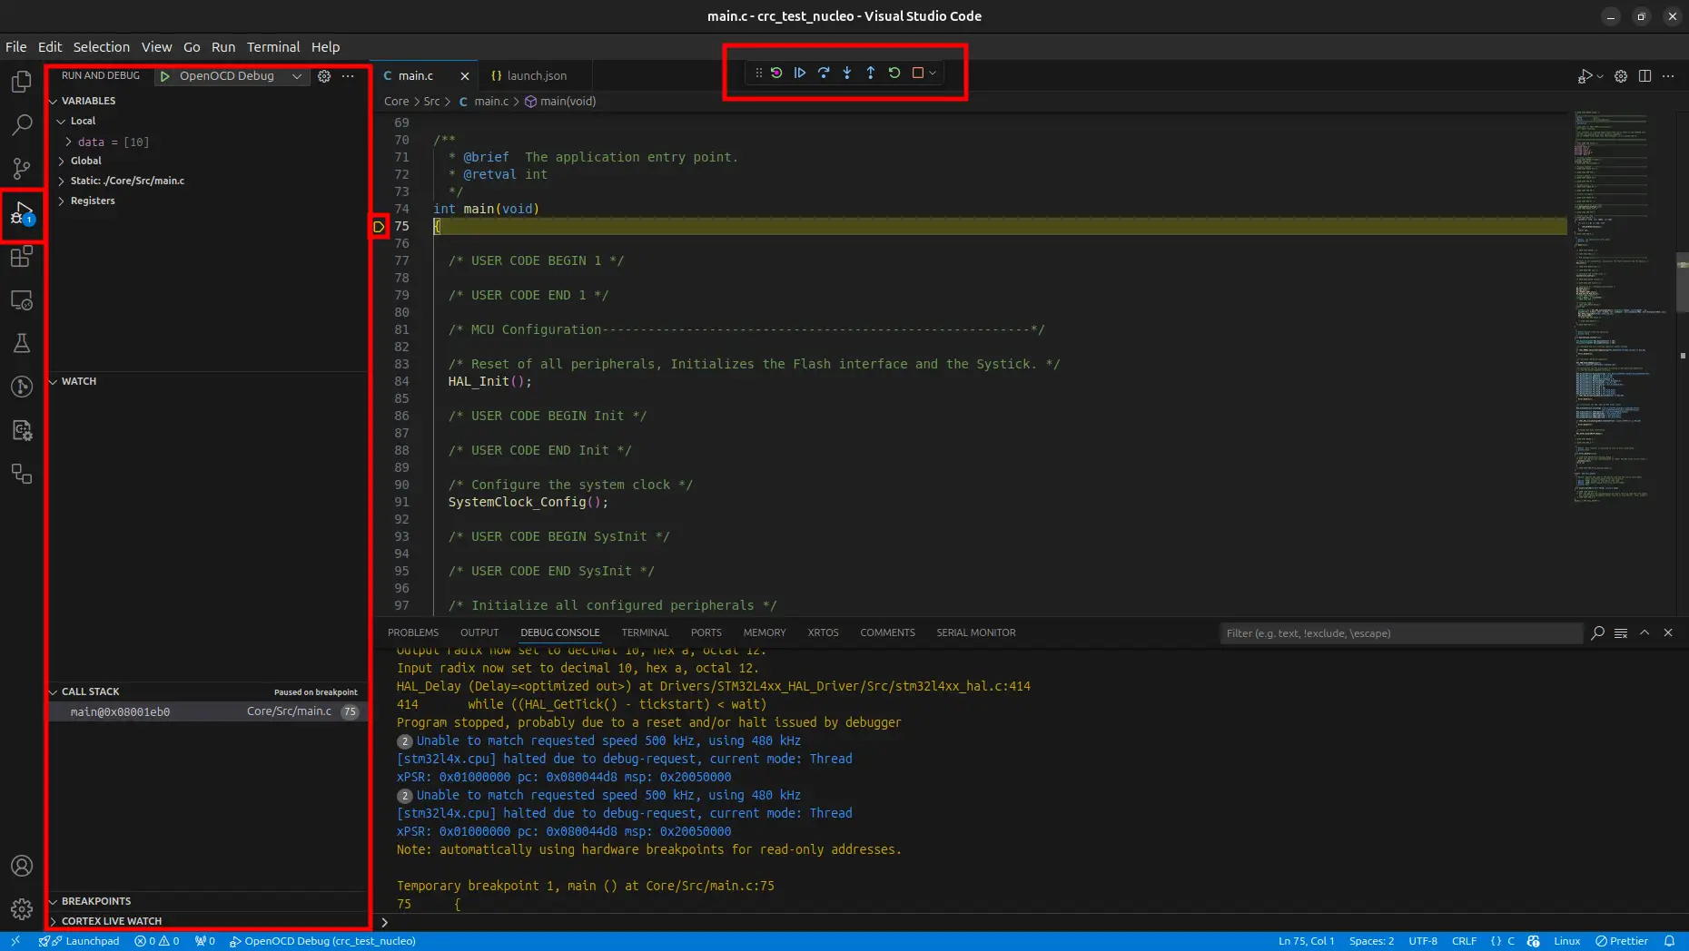
Task: Step Over in debug toolbar
Action: coord(824,73)
